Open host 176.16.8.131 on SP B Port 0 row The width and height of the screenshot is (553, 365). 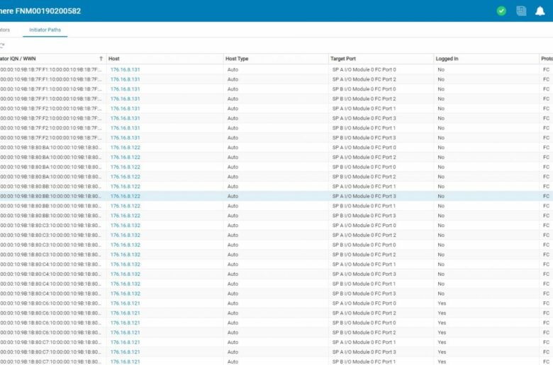coord(125,89)
